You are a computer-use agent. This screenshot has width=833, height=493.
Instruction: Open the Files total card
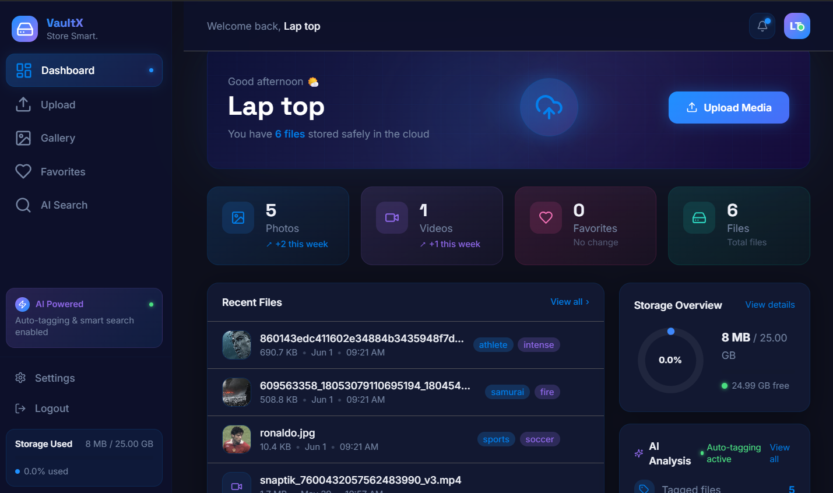pyautogui.click(x=739, y=226)
